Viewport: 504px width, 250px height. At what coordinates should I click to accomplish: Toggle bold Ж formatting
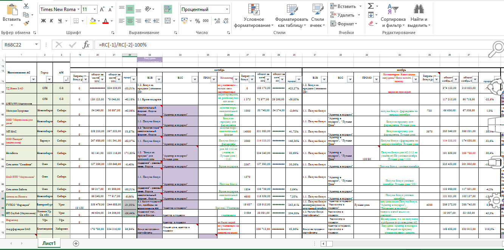pyautogui.click(x=43, y=20)
